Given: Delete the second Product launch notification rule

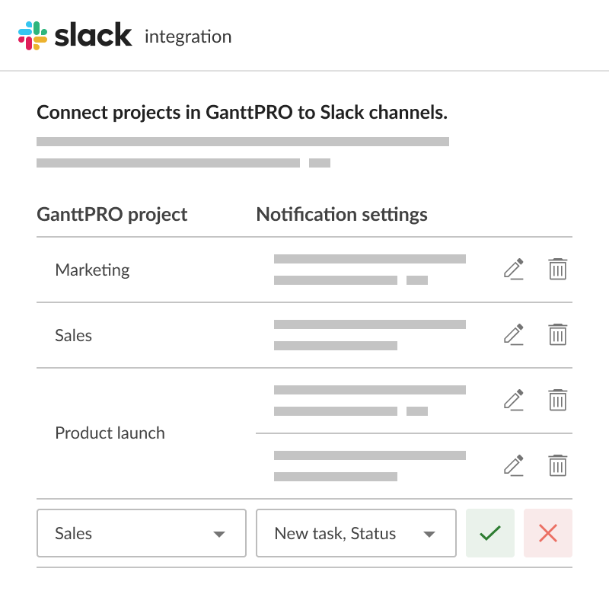Looking at the screenshot, I should 558,465.
